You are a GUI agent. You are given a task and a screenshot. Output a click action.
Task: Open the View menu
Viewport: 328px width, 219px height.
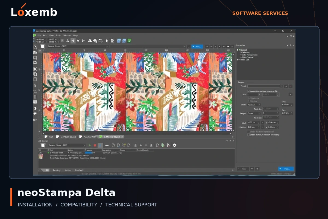[x=51, y=35]
